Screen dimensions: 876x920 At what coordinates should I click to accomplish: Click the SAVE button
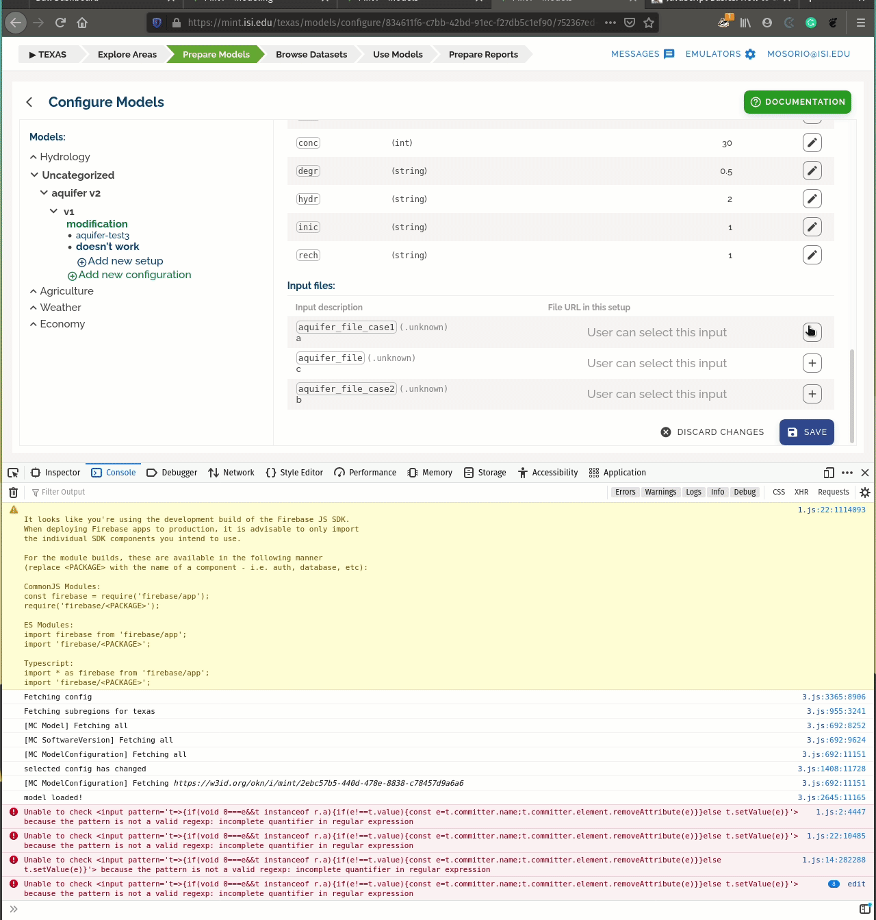click(806, 432)
